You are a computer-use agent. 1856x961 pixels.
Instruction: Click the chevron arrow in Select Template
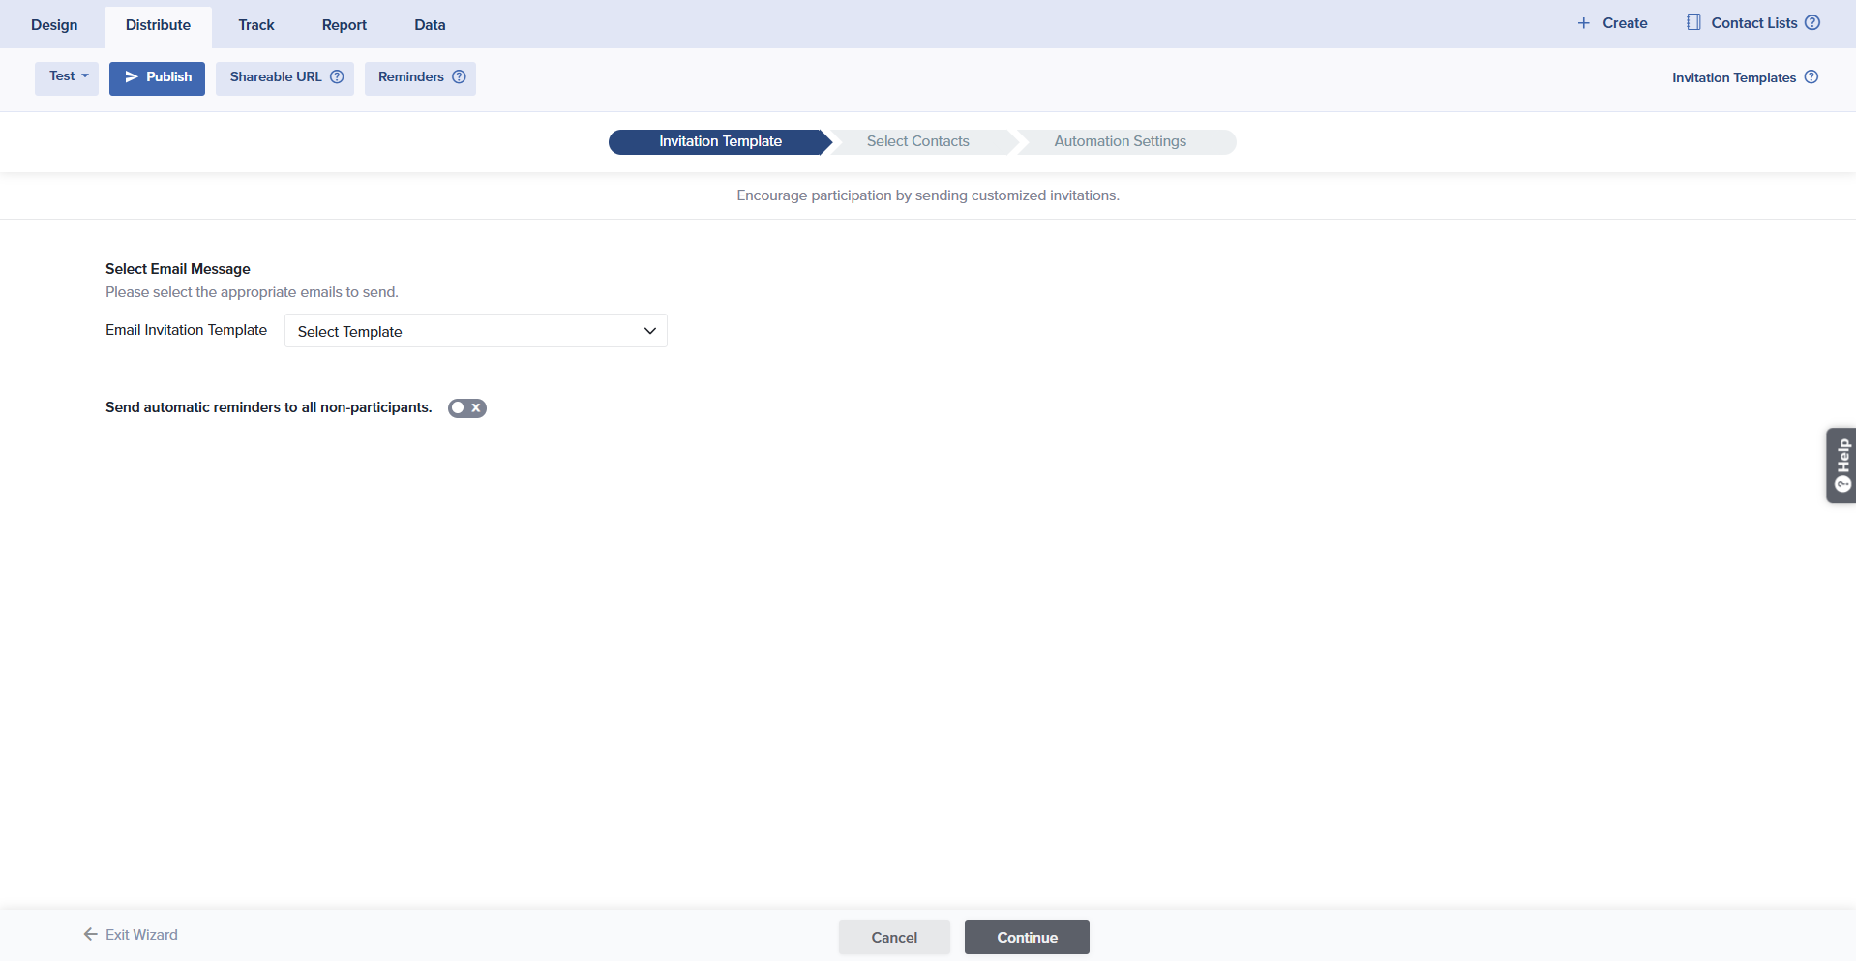click(x=650, y=331)
